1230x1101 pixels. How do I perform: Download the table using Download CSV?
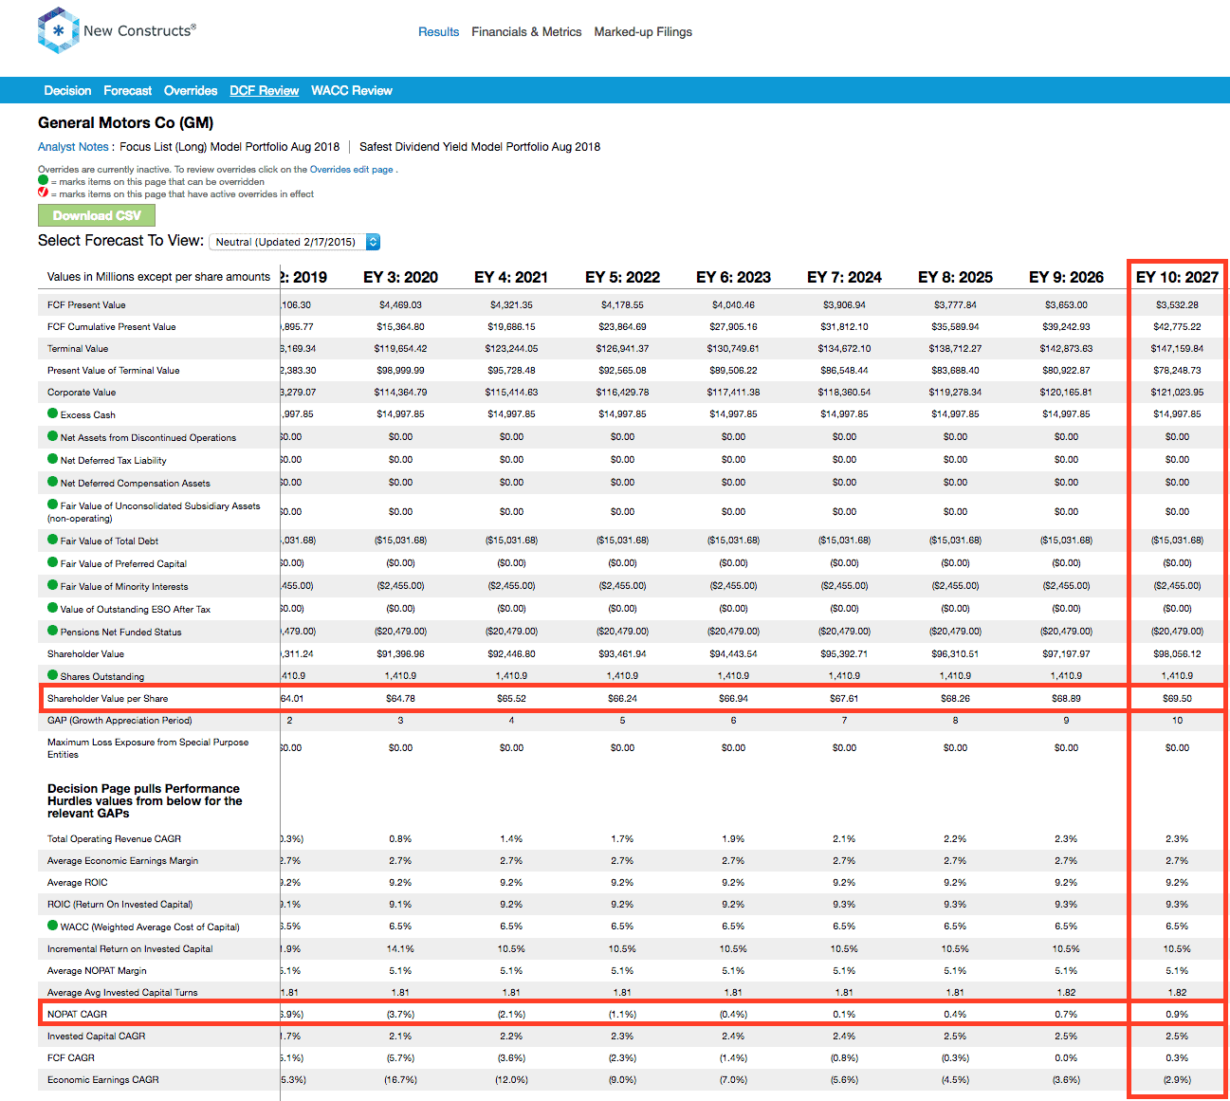[x=97, y=215]
